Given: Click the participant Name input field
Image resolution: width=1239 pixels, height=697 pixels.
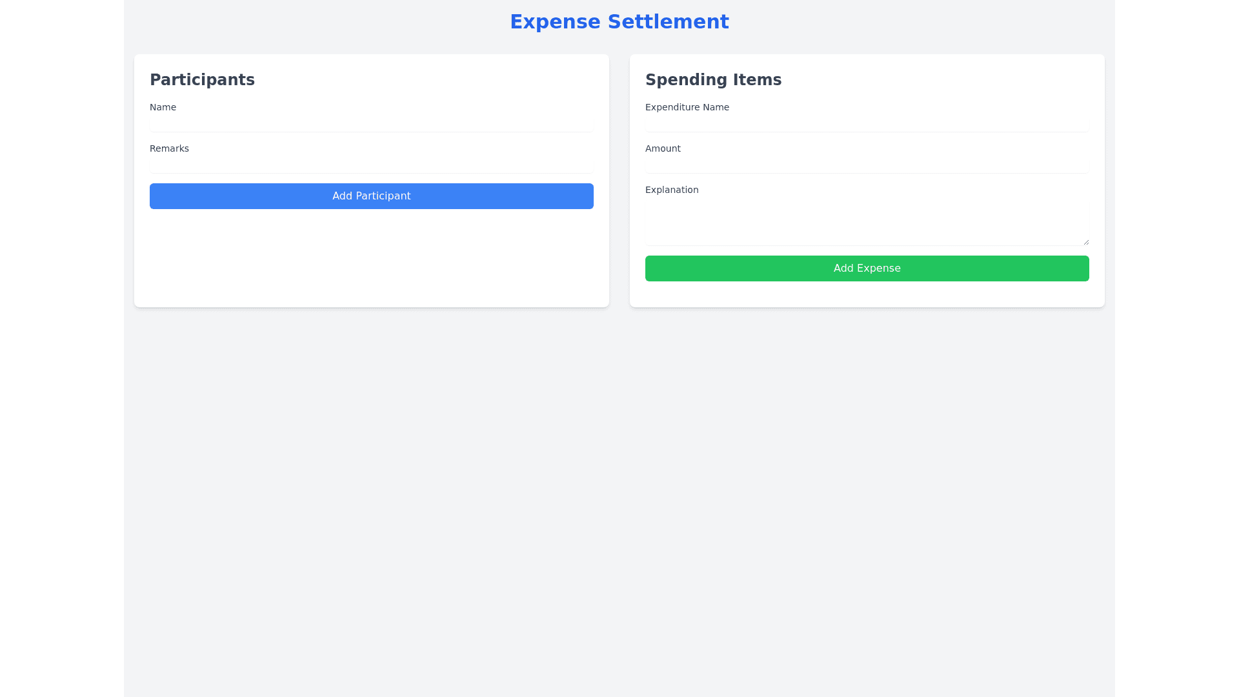Looking at the screenshot, I should 371,124.
